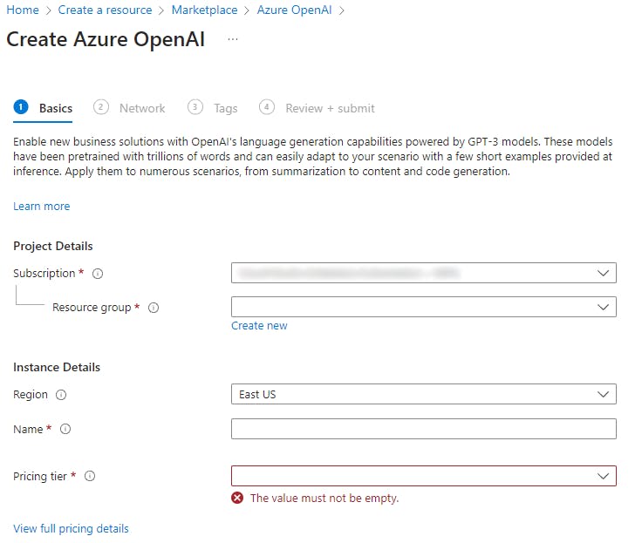Click the step 2 Network circle icon
Screen dimensions: 642x543
102,107
